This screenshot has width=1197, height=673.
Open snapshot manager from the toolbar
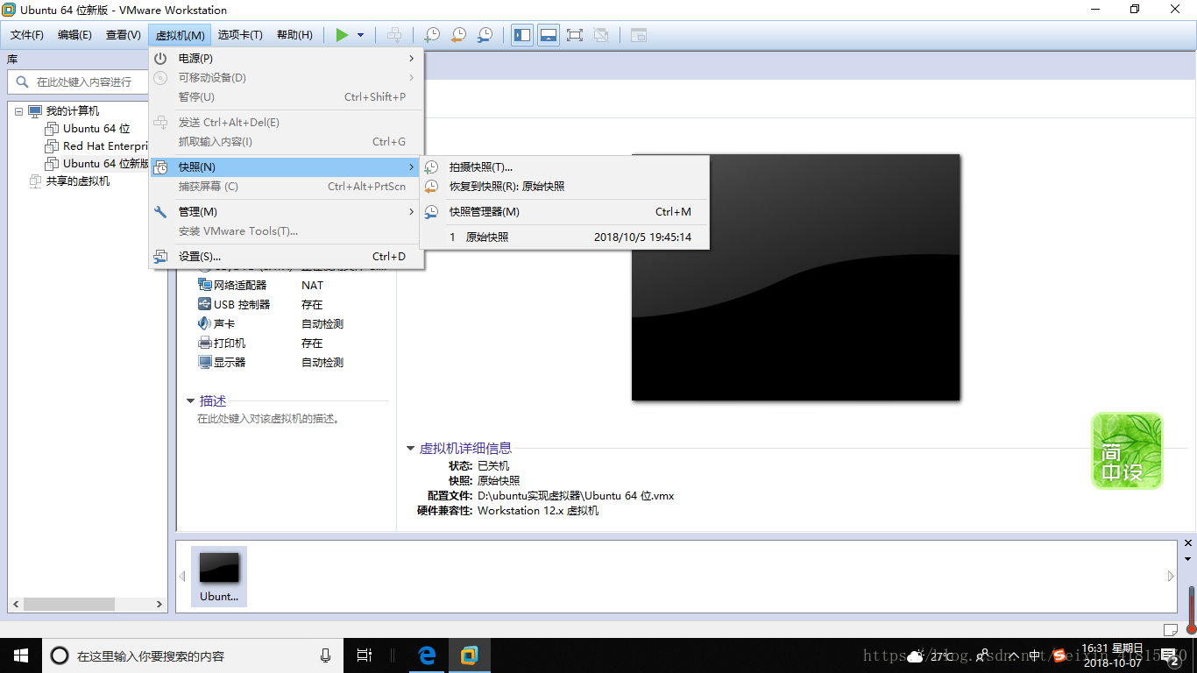485,35
